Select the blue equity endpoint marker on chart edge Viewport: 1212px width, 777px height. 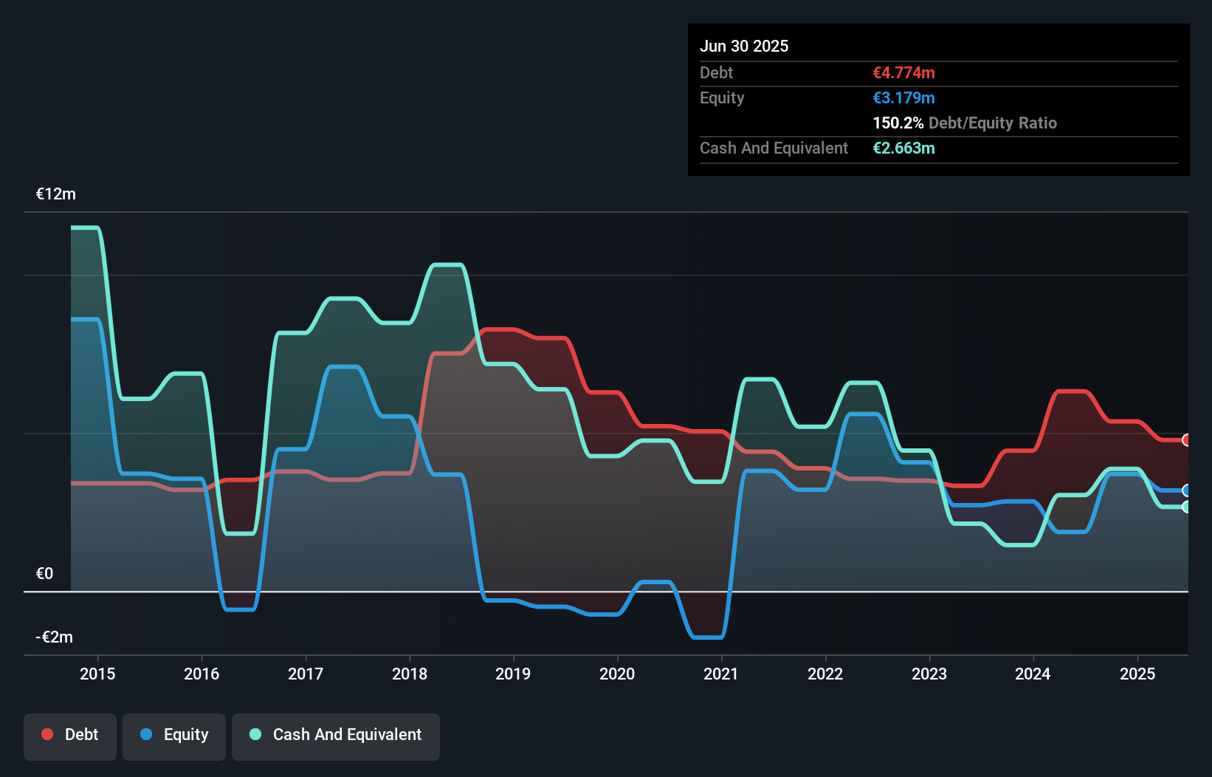point(1187,490)
